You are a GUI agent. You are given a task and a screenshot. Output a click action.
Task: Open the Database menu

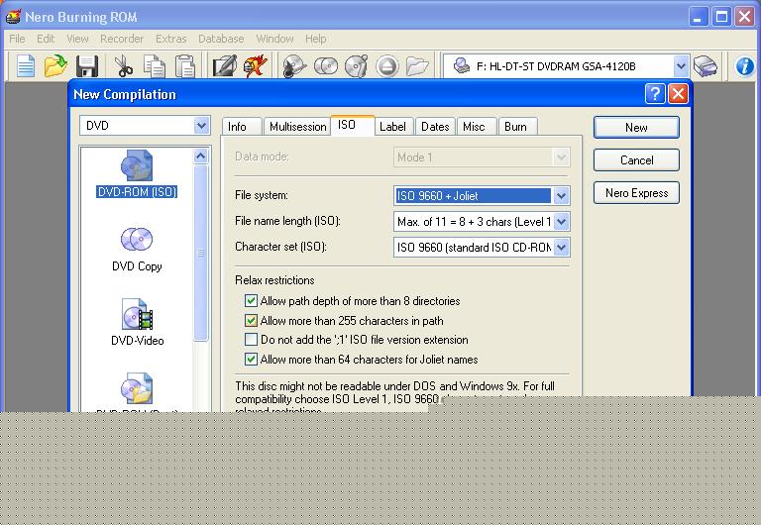click(221, 39)
